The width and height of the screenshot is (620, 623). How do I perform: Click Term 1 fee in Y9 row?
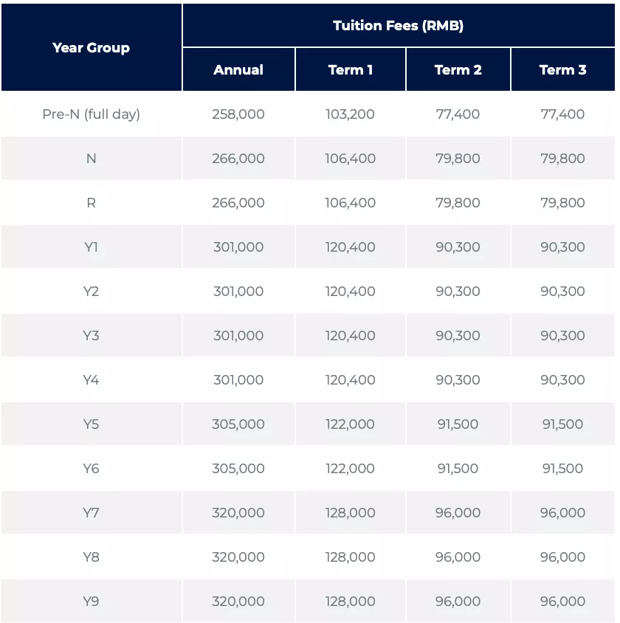coord(351,602)
